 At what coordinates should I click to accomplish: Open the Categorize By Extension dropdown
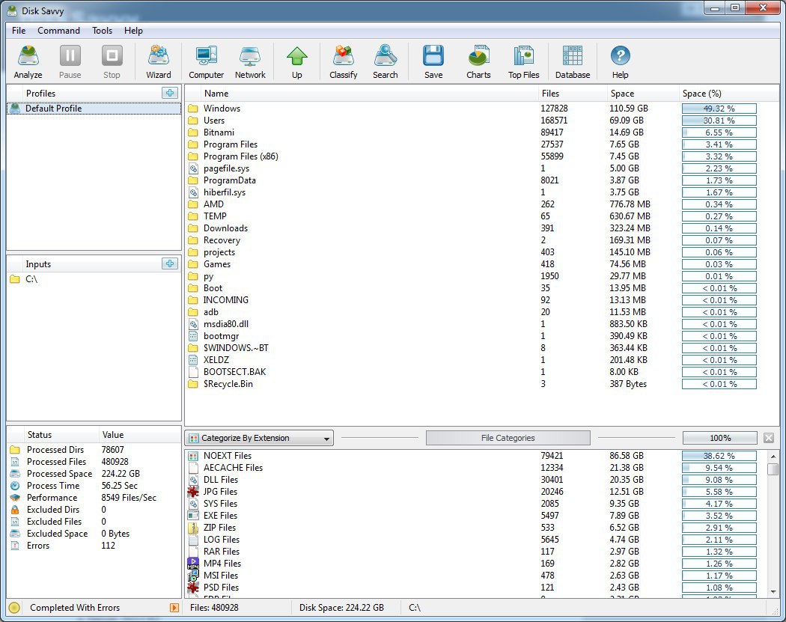259,438
